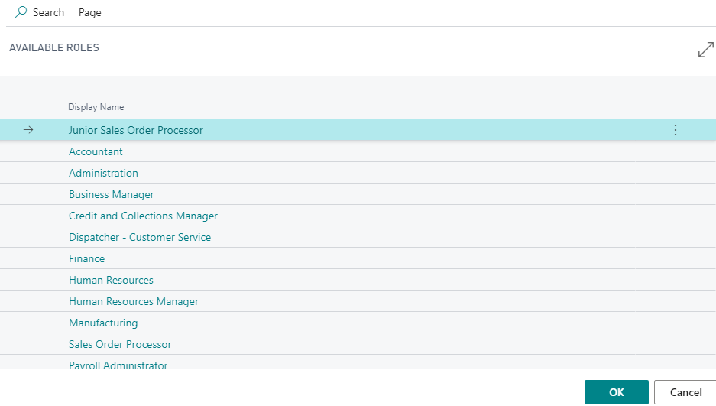Choose the Manufacturing role
The height and width of the screenshot is (406, 716).
[x=103, y=323]
